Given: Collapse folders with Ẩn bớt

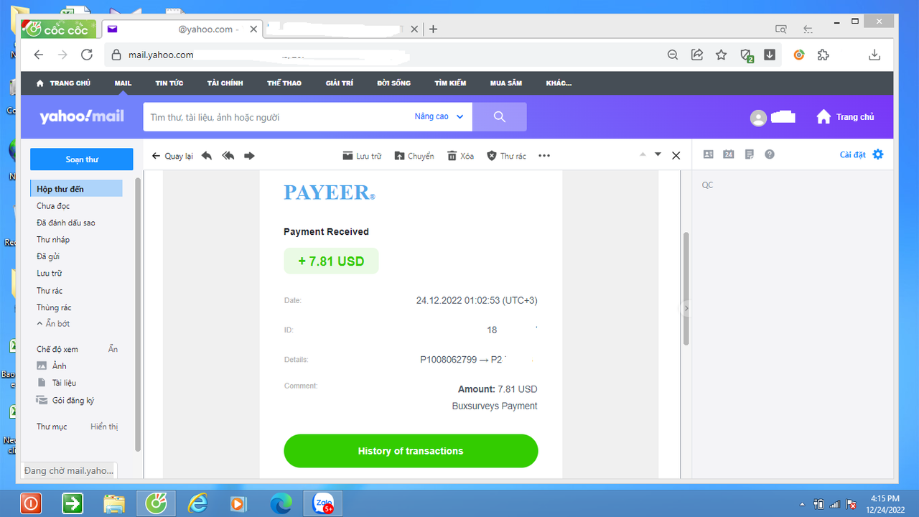Looking at the screenshot, I should pyautogui.click(x=53, y=324).
